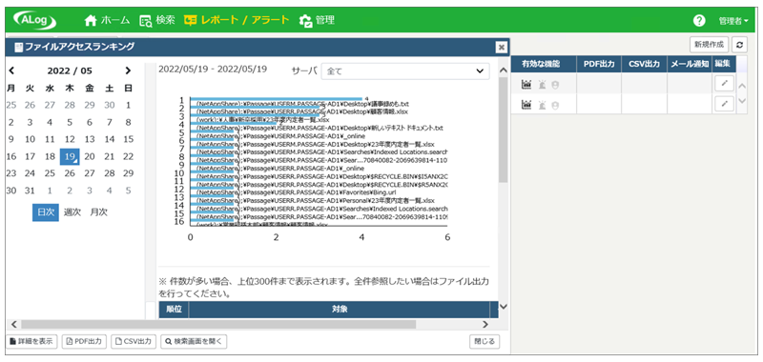Click the 詳細を表示 button

[x=31, y=341]
